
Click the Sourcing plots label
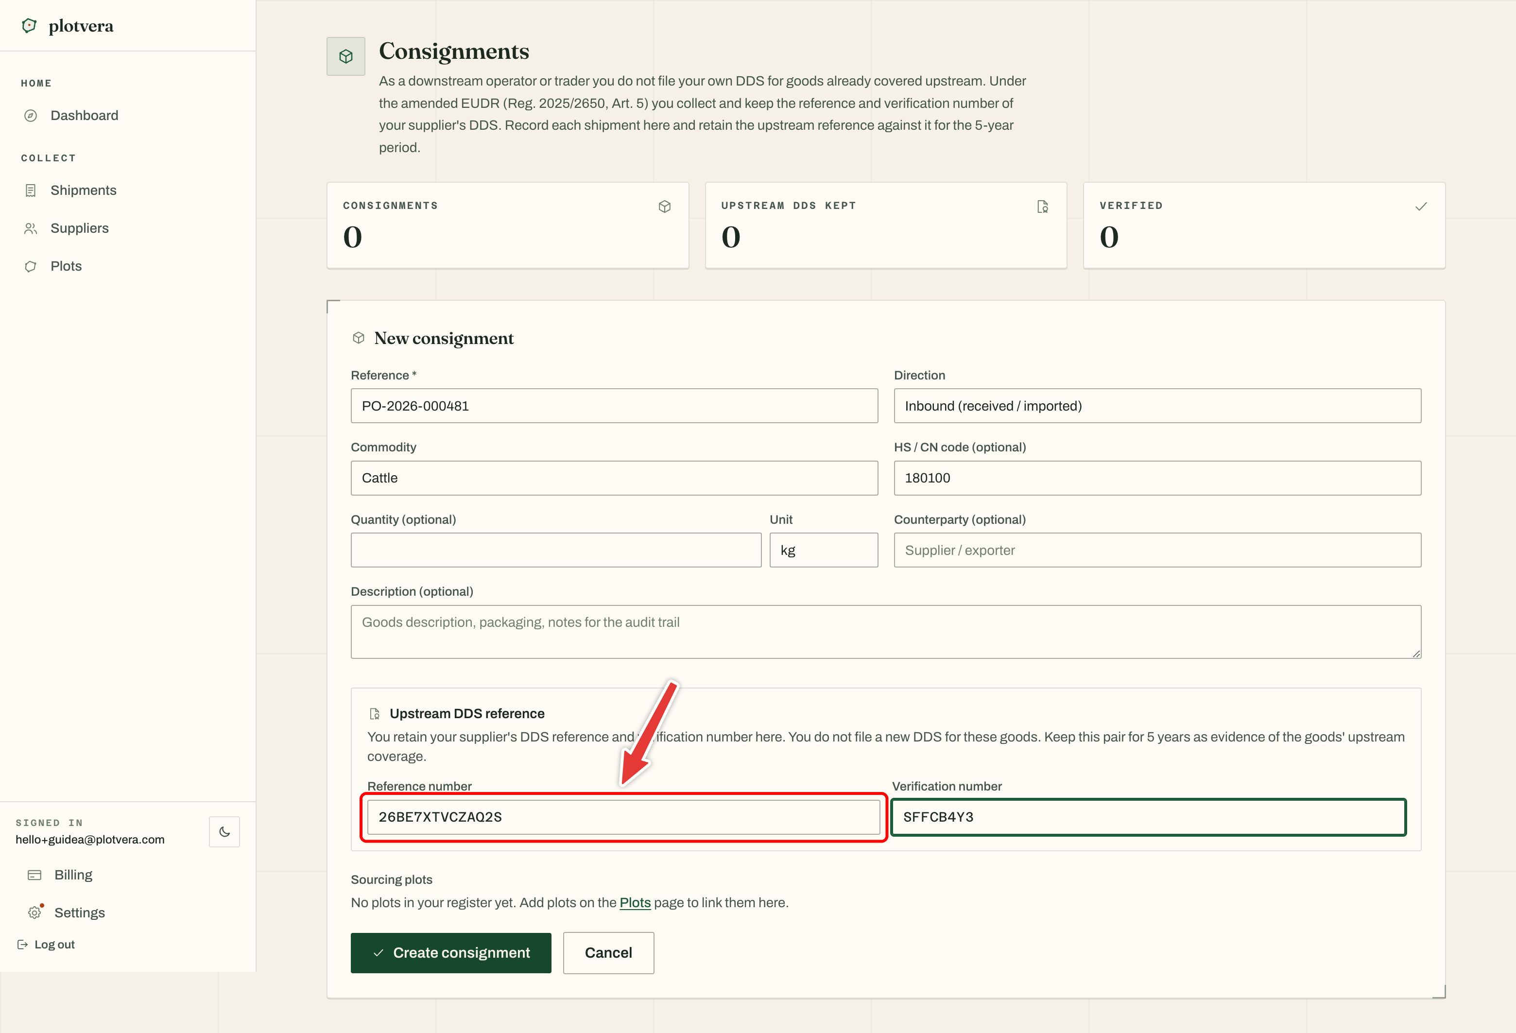(392, 879)
